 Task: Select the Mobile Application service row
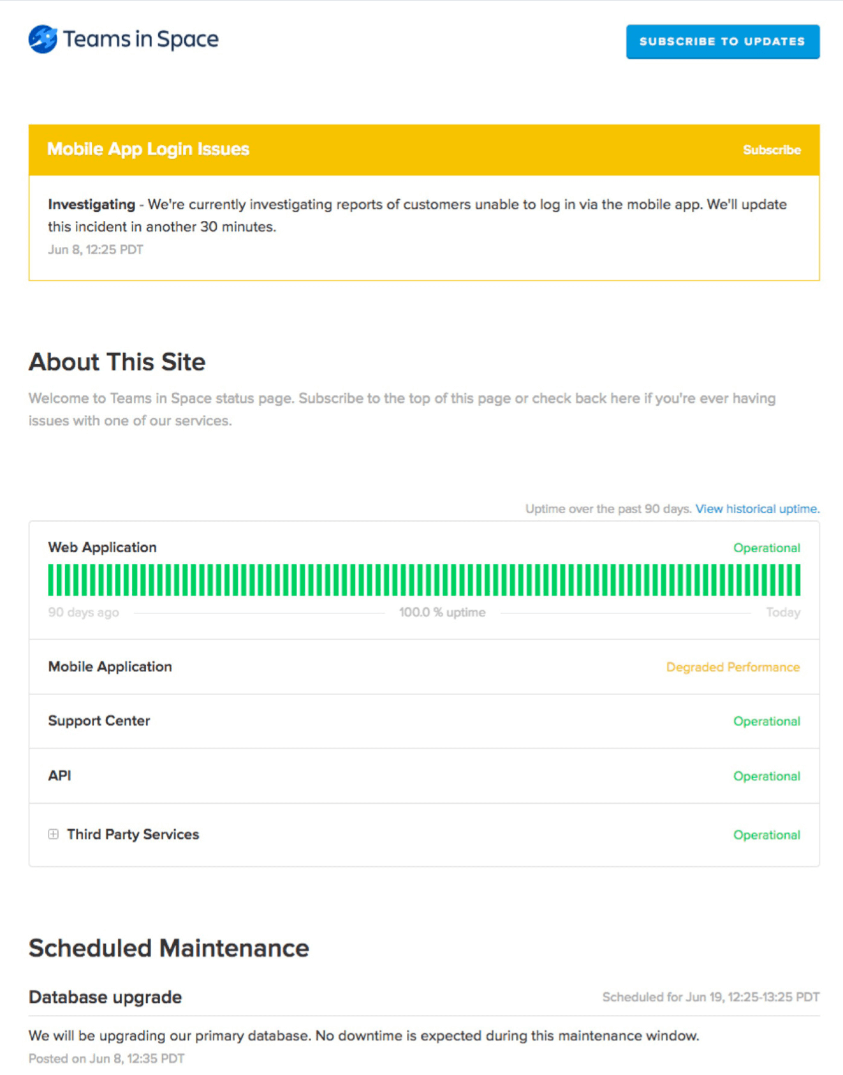[x=110, y=666]
